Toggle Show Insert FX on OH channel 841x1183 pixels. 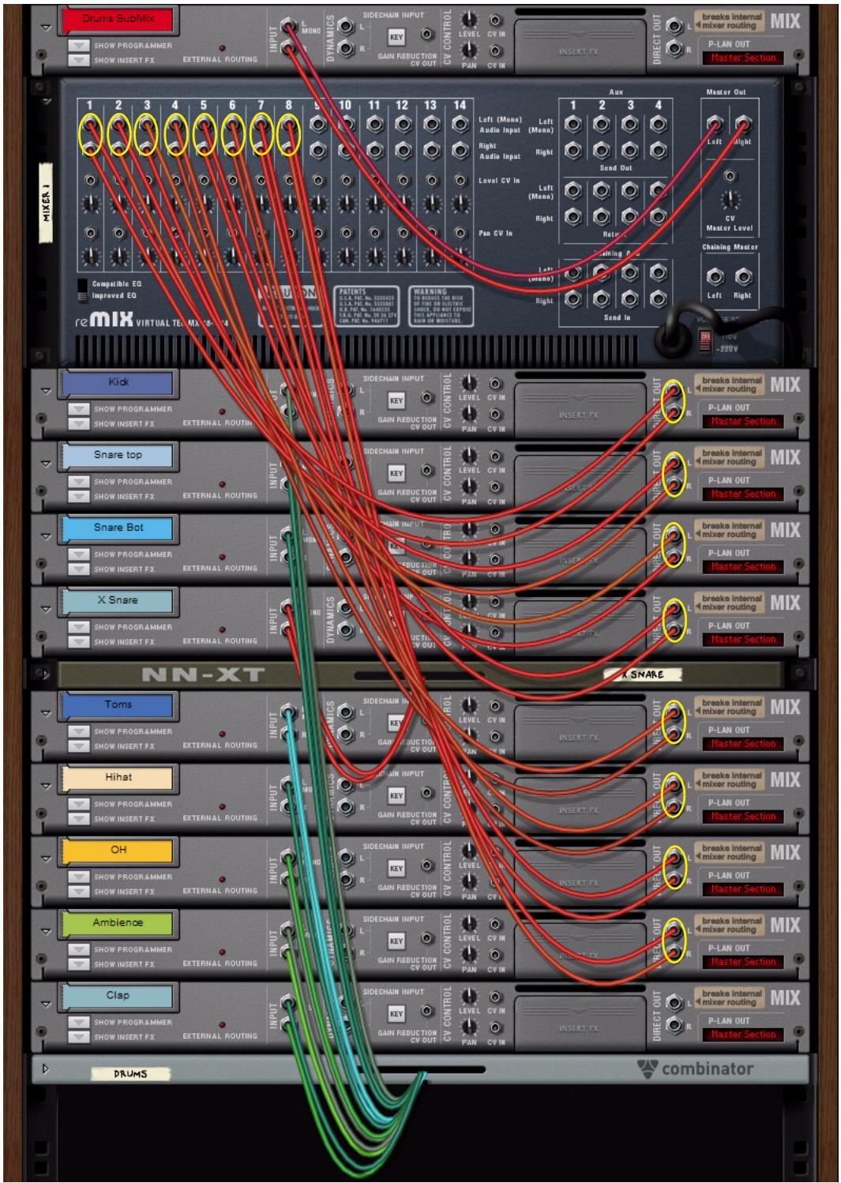click(78, 891)
